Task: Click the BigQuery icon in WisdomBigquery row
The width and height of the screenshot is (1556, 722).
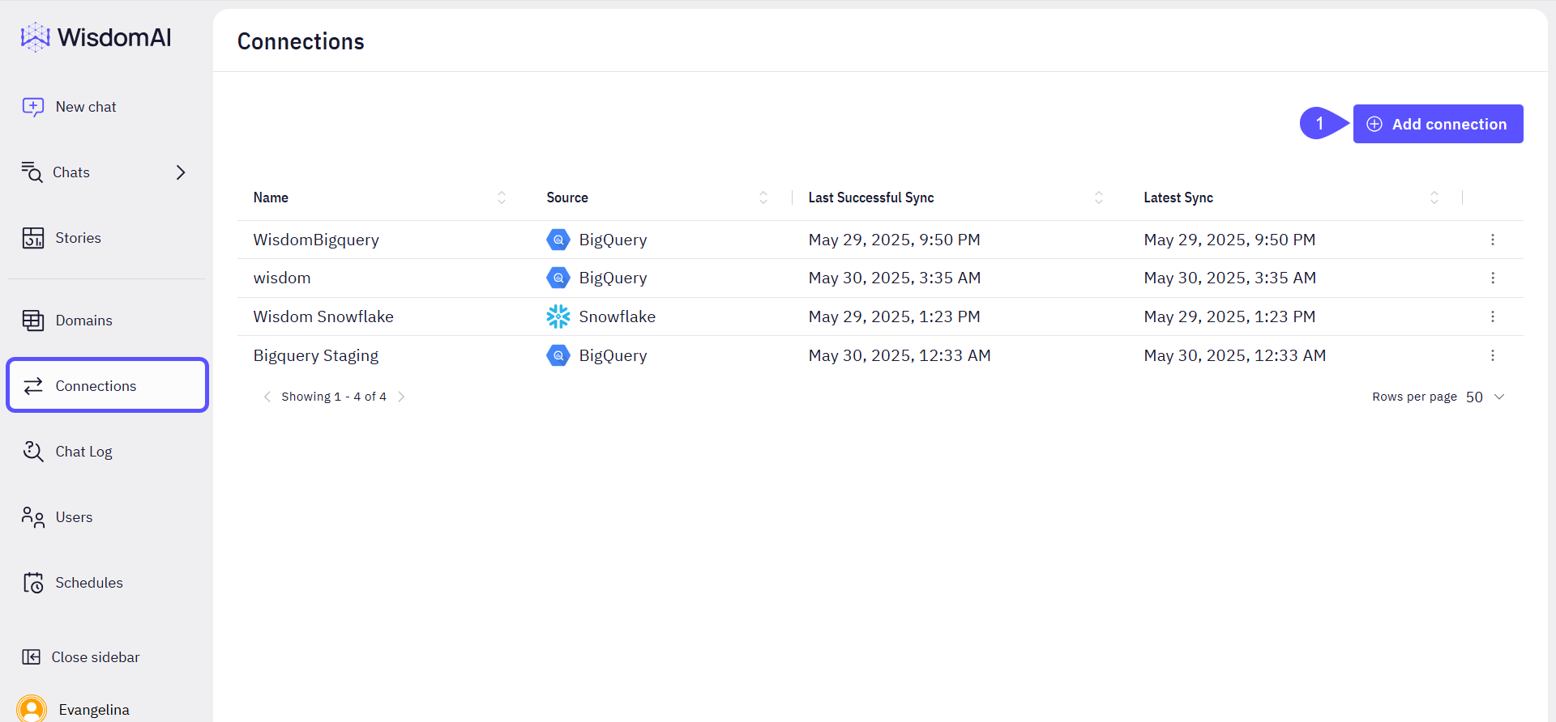Action: click(558, 240)
